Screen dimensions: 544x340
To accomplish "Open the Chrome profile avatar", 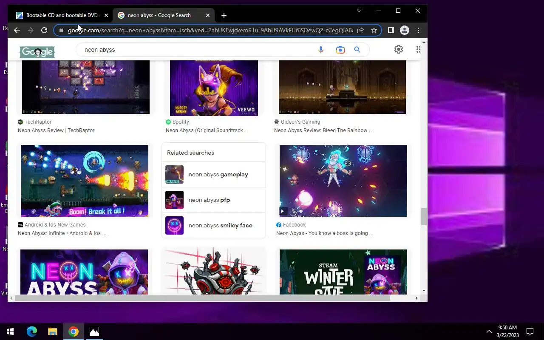I will pos(405,30).
